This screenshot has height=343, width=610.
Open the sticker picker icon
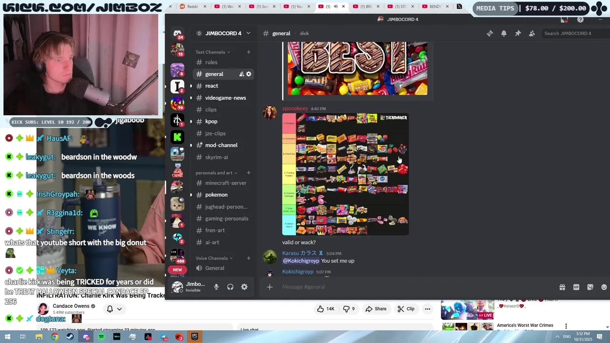pos(590,287)
